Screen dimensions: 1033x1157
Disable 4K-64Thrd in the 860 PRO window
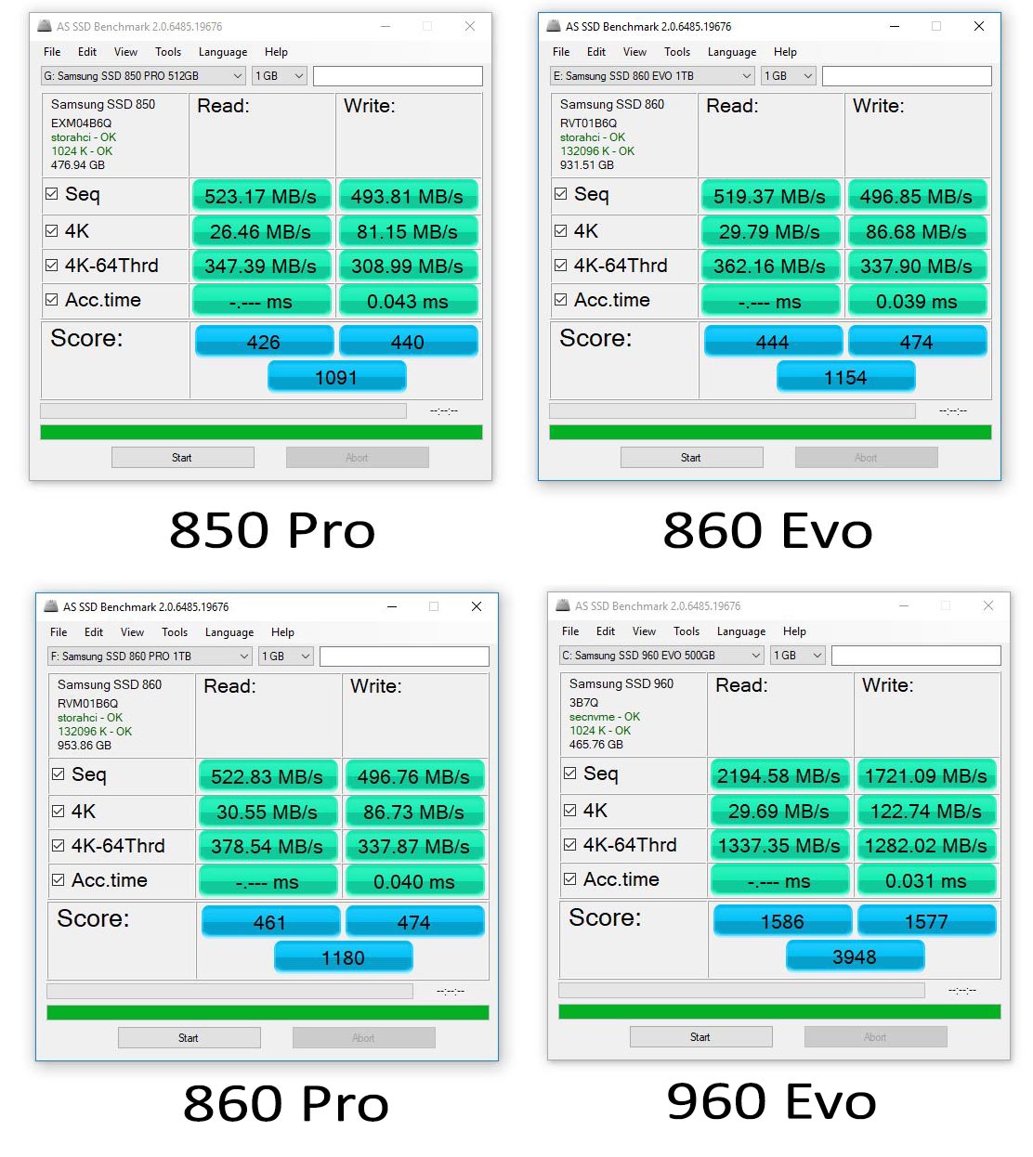point(59,845)
